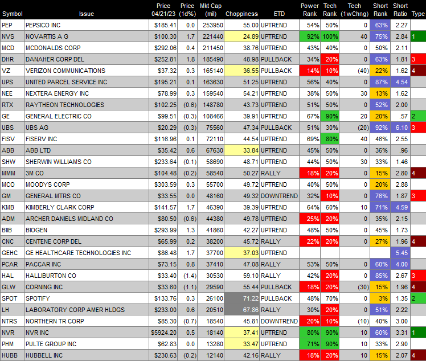Viewport: 426px width, 361px height.
Task: Click the RTX symbol cell
Action: click(12, 105)
